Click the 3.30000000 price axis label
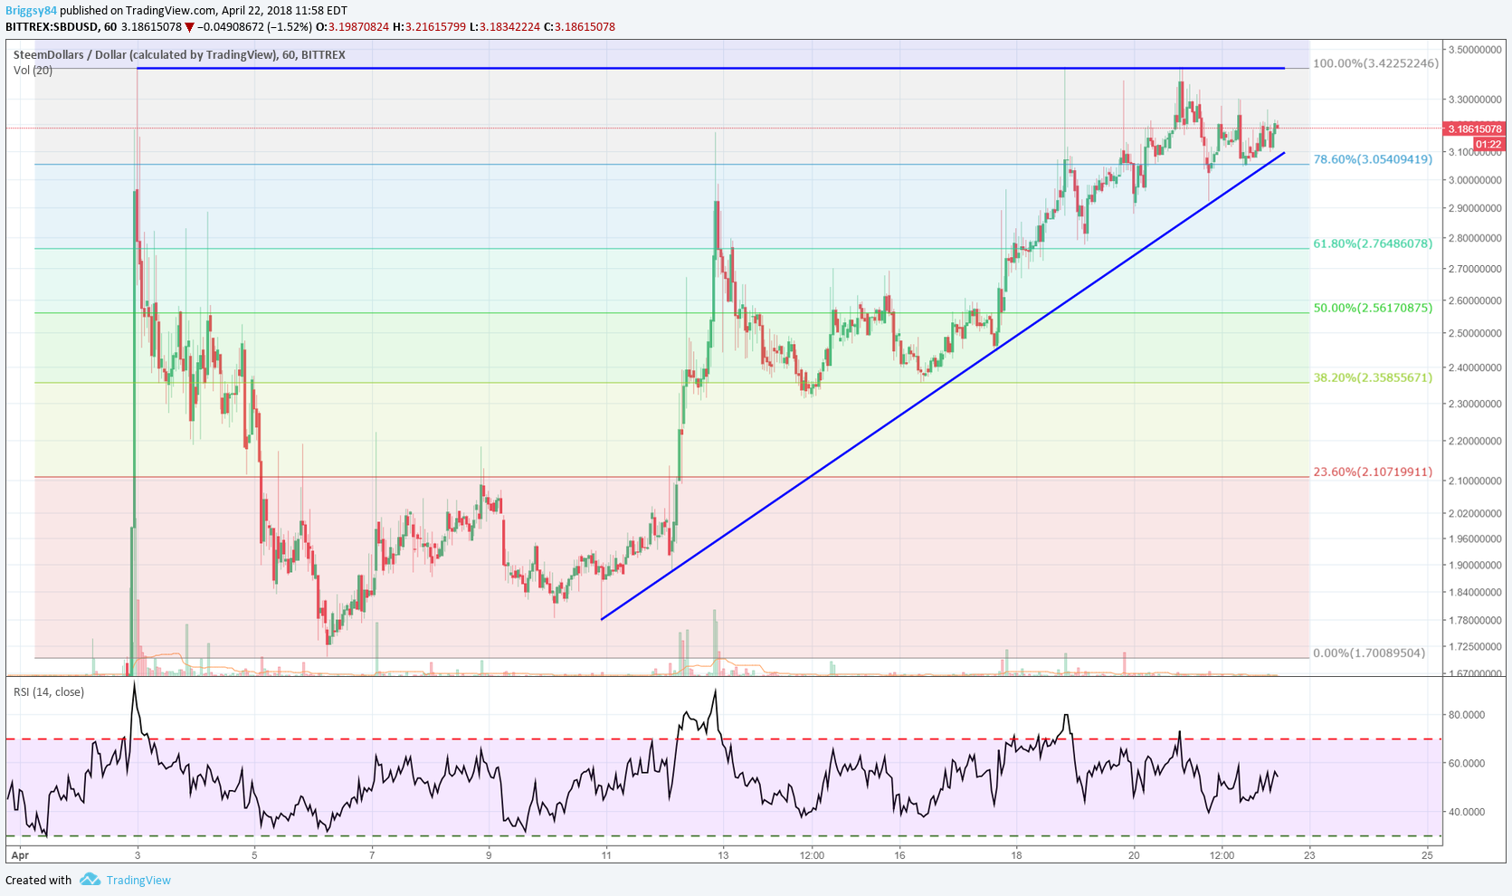Viewport: 1512px width, 896px height. pos(1477,100)
